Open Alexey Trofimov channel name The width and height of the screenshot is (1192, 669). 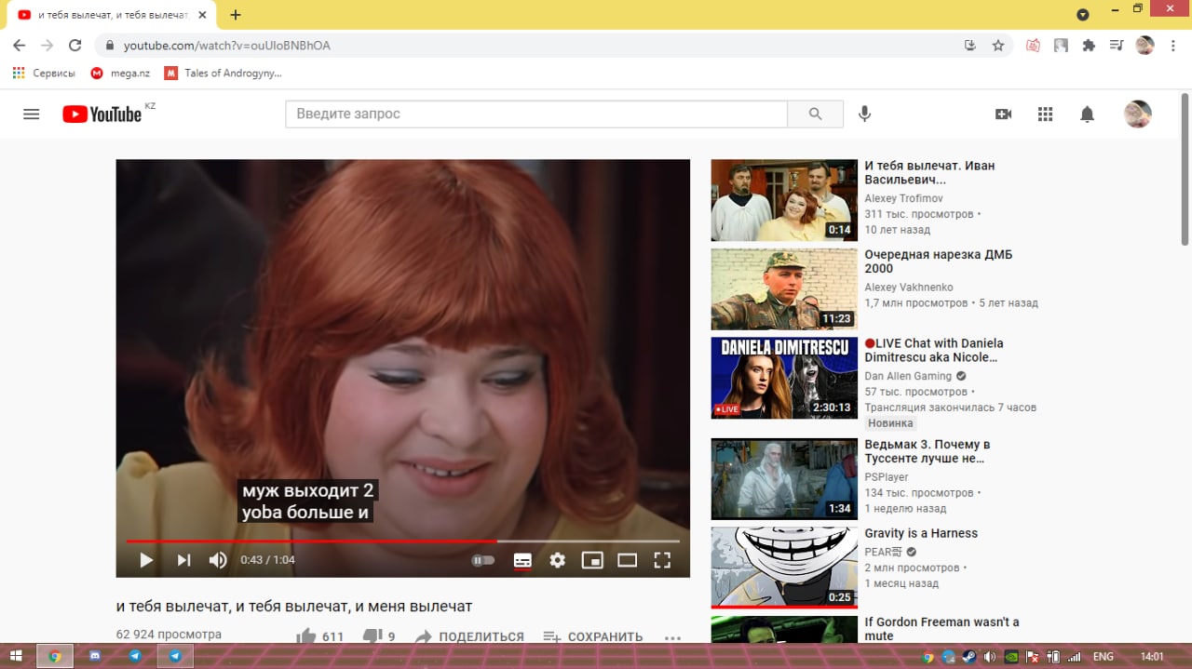903,198
